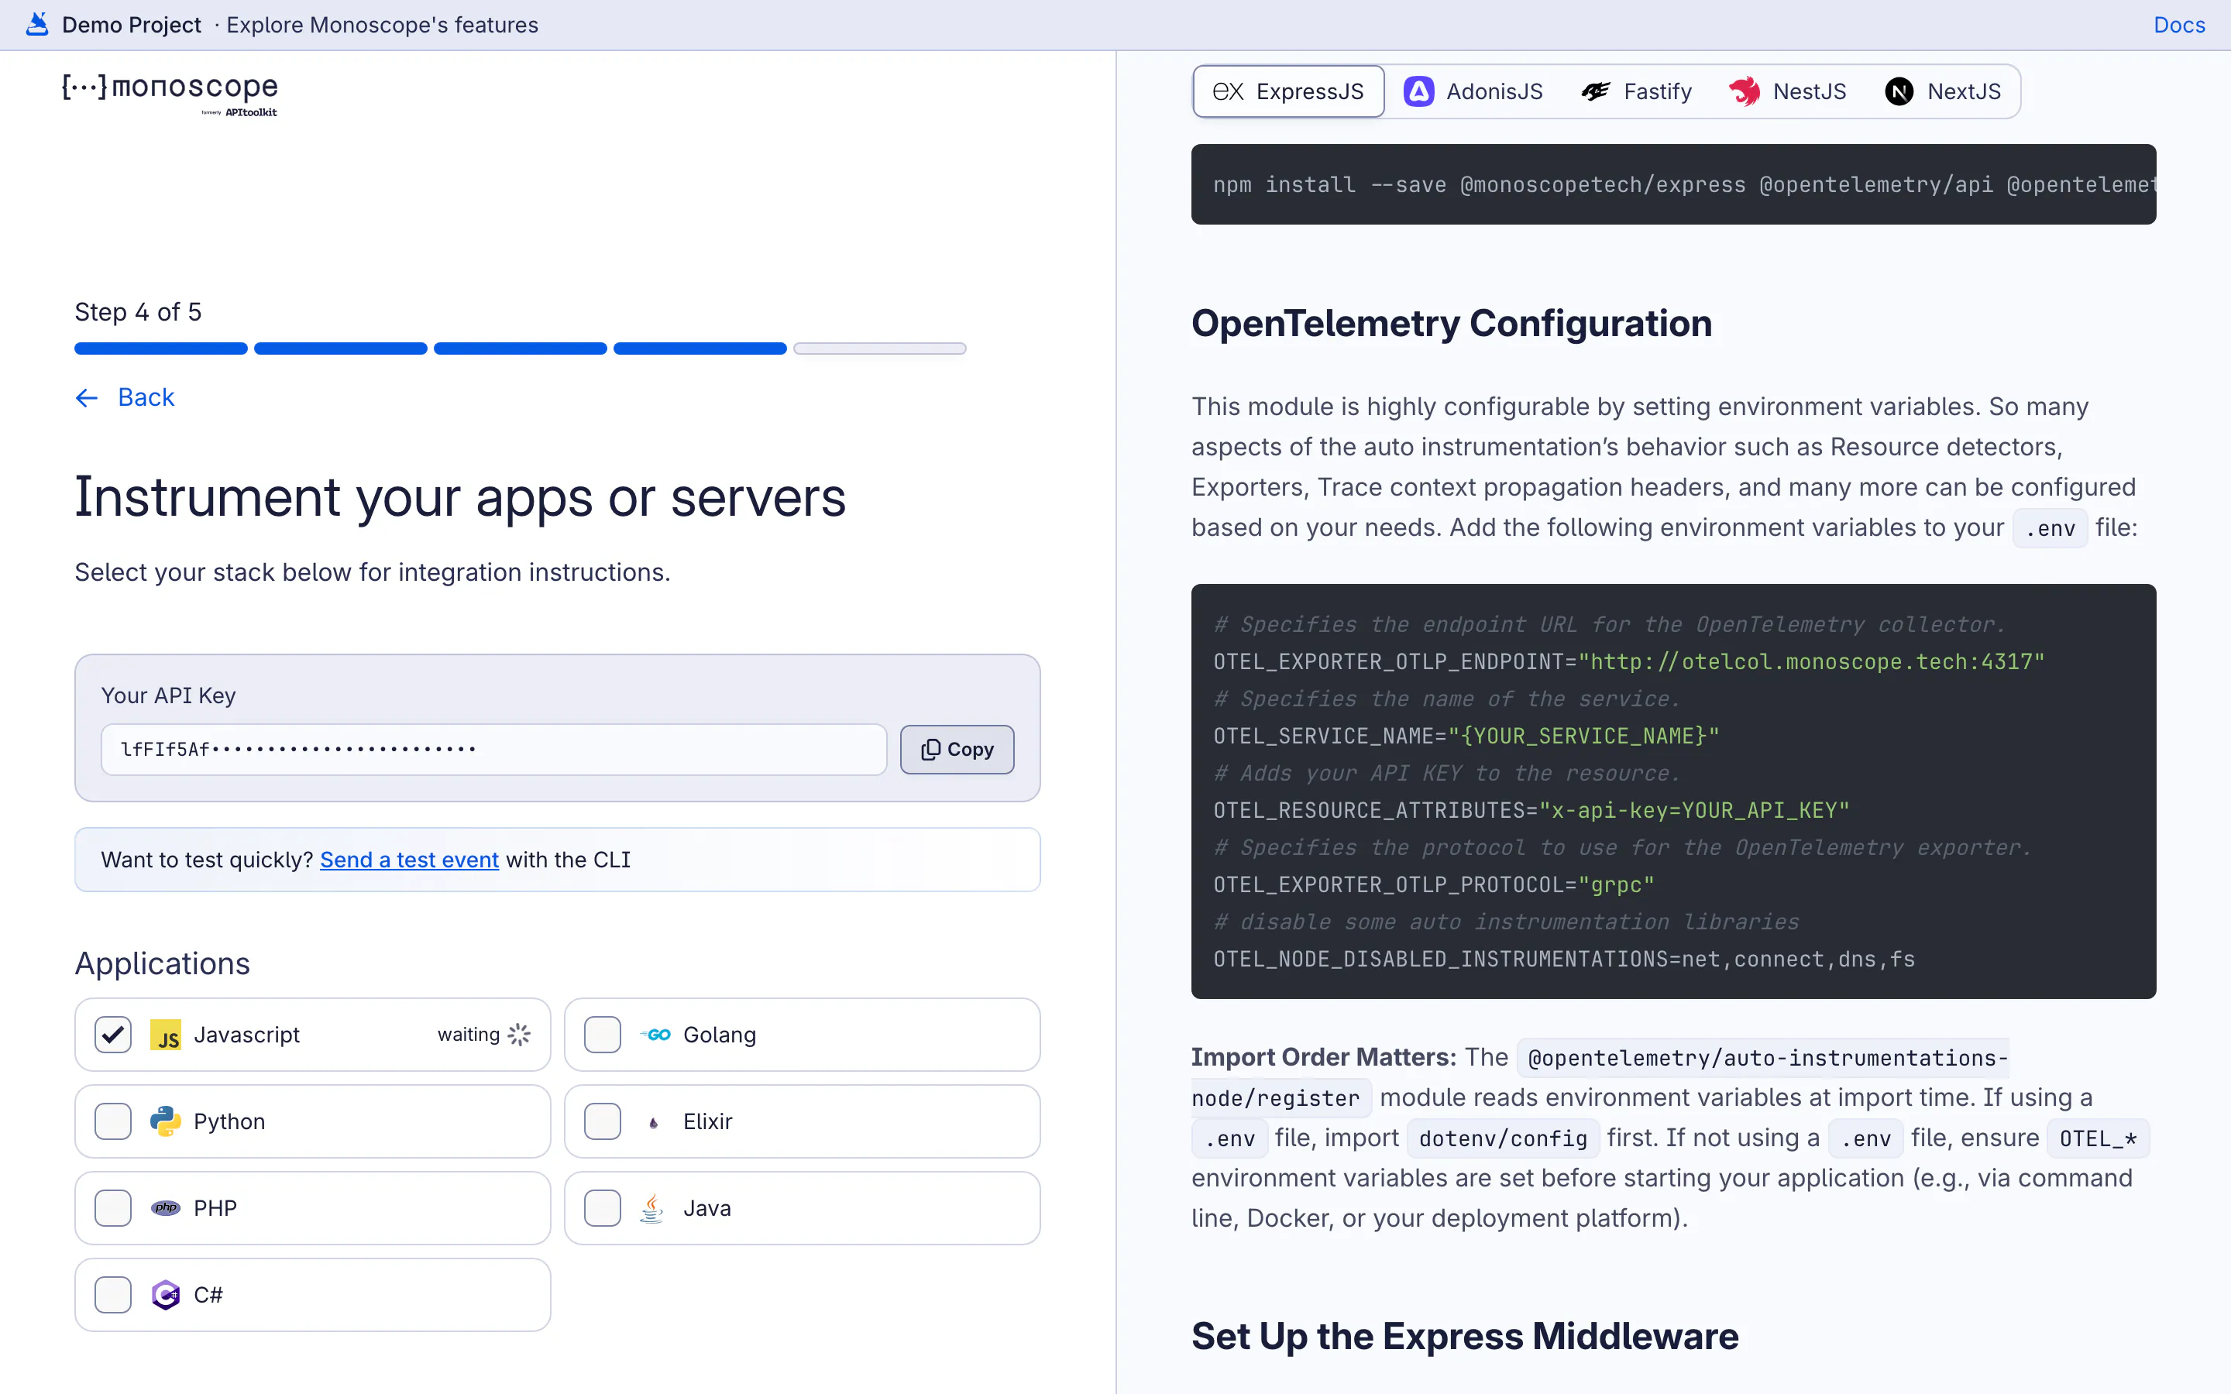2231x1394 pixels.
Task: Check the Golang checkbox
Action: [x=603, y=1035]
